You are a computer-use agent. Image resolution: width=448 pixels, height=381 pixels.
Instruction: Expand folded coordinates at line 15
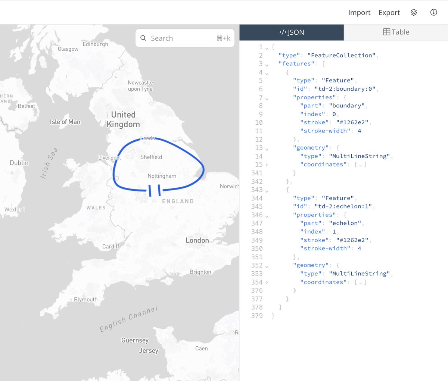click(x=267, y=165)
